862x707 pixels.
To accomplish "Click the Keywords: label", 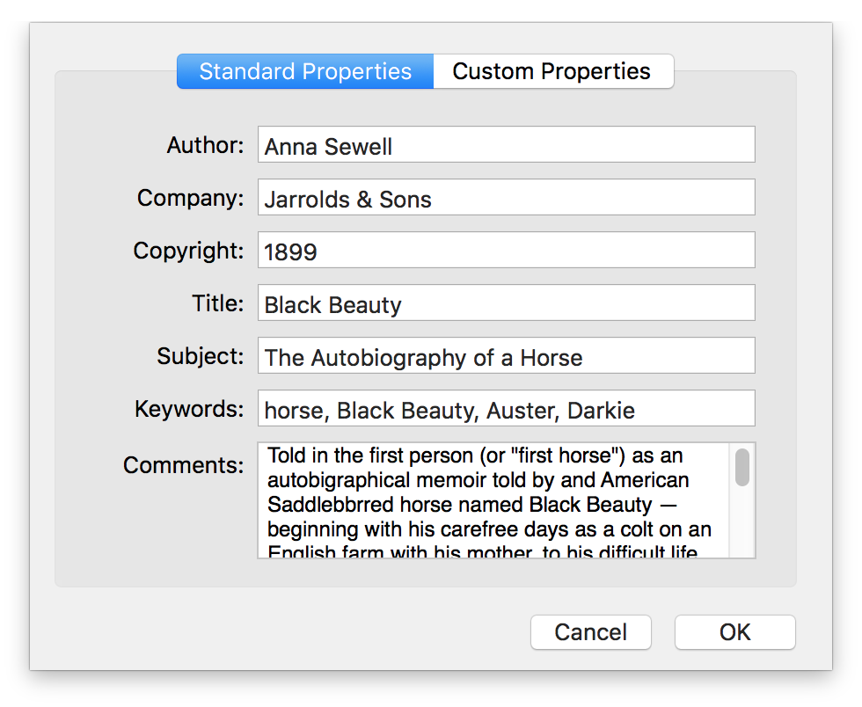I will [189, 409].
